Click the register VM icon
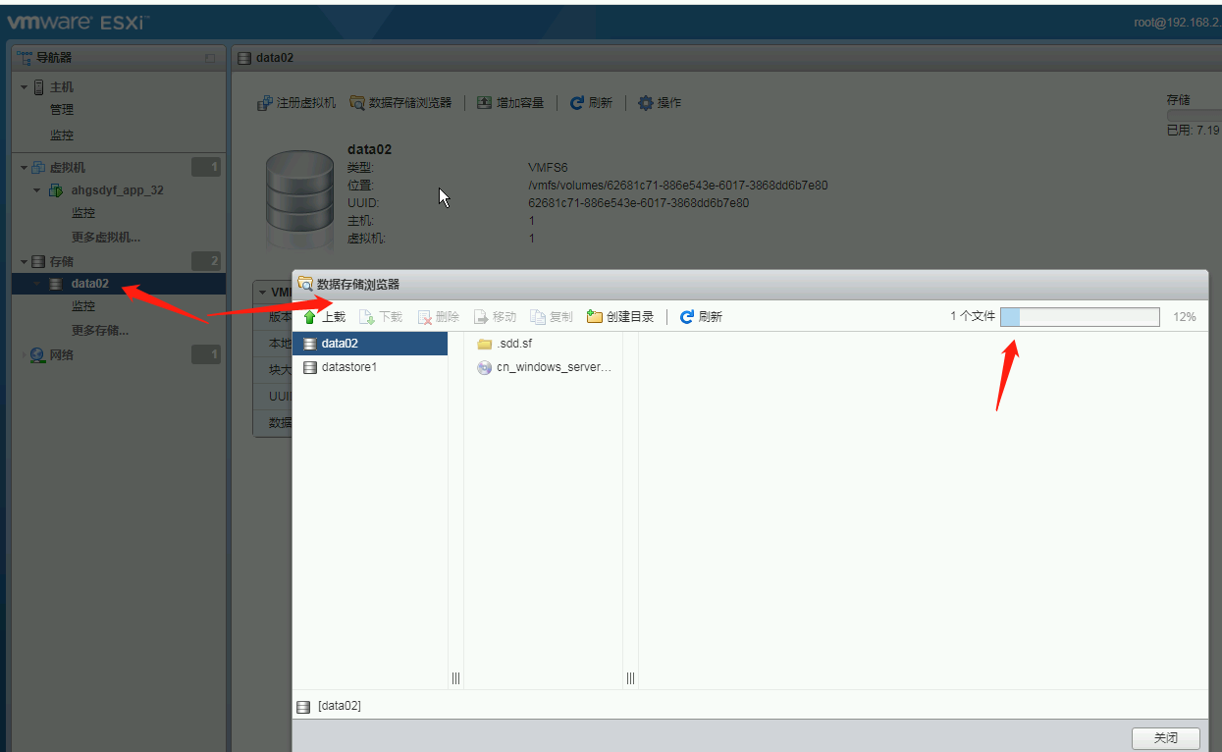The height and width of the screenshot is (752, 1222). coord(265,102)
